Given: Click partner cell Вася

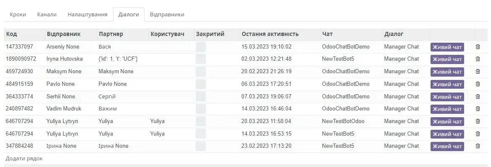Looking at the screenshot, I should pyautogui.click(x=105, y=47).
